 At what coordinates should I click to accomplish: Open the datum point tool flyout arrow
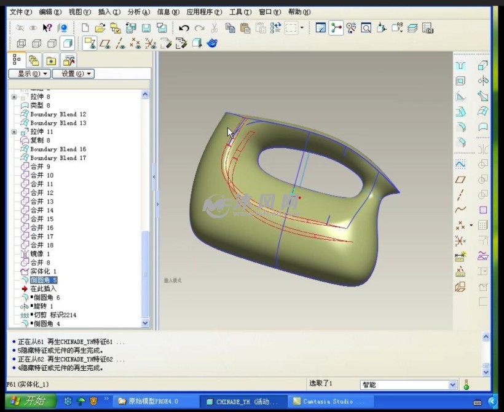[x=471, y=225]
